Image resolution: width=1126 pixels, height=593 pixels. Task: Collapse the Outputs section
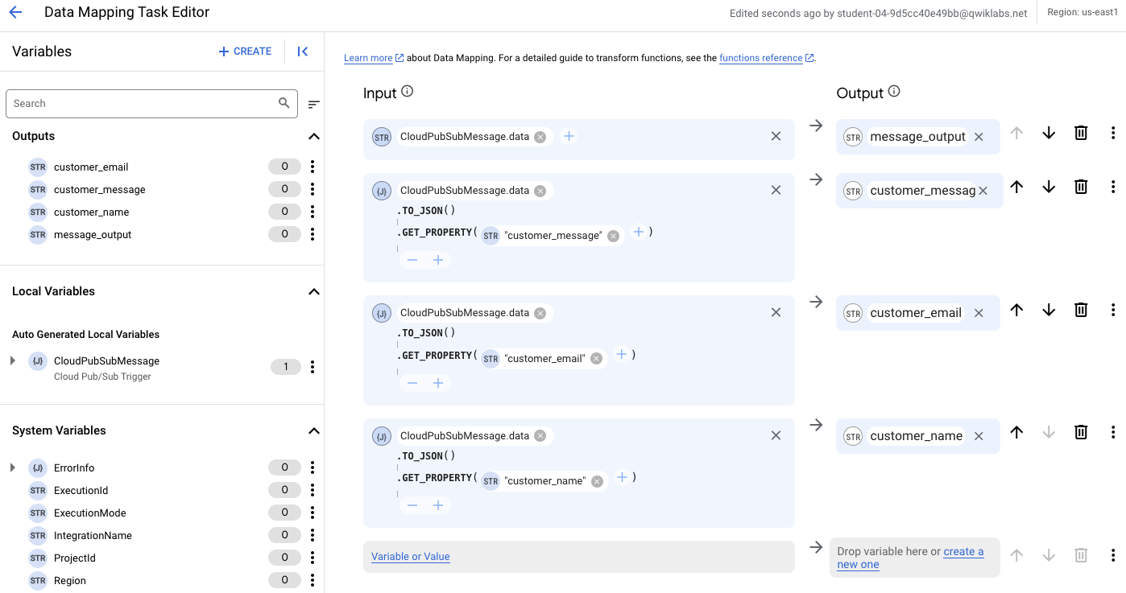(x=314, y=137)
